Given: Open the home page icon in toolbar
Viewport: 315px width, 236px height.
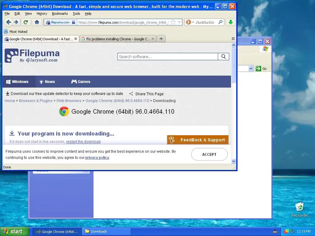Looking at the screenshot, I should [37, 22].
